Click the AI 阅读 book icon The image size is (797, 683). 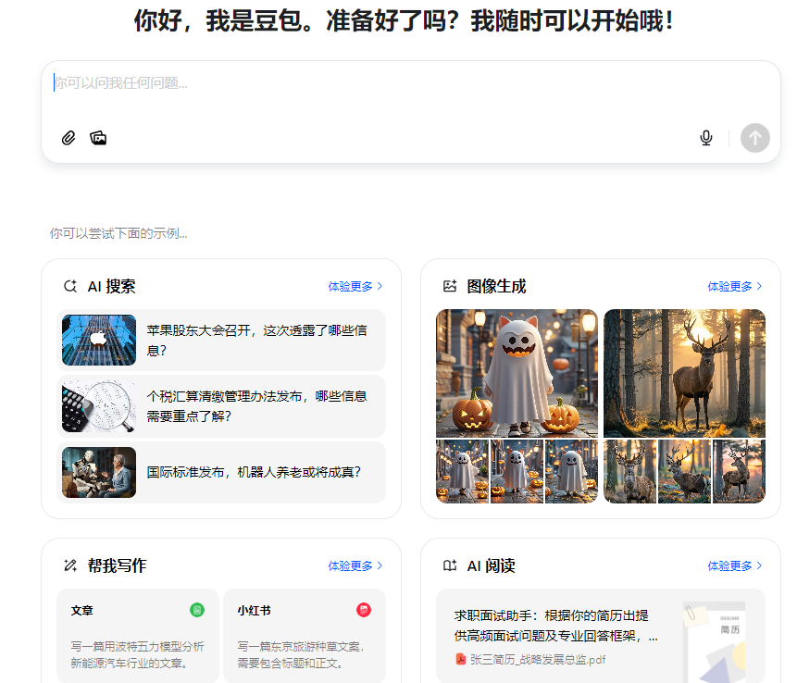(450, 565)
